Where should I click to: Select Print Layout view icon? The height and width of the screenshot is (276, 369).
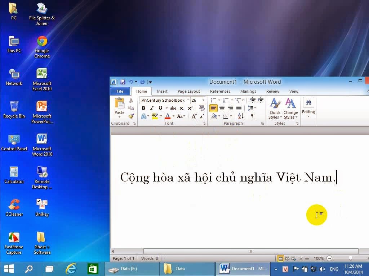[x=280, y=258]
